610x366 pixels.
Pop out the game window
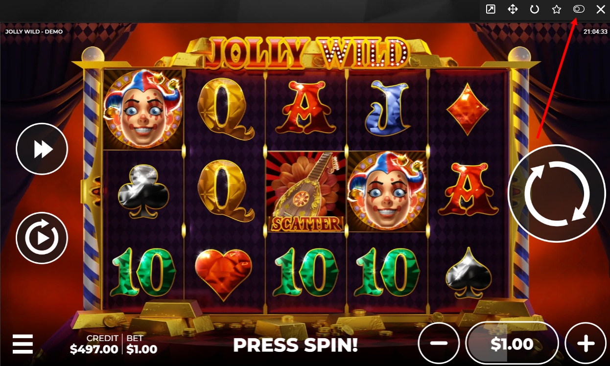coord(490,9)
